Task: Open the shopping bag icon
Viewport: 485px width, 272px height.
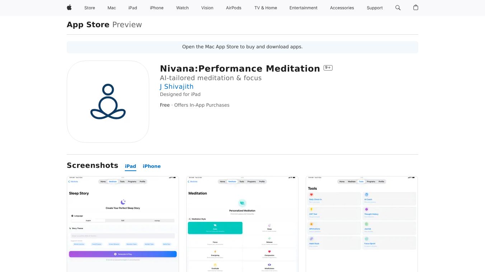Action: (x=416, y=8)
